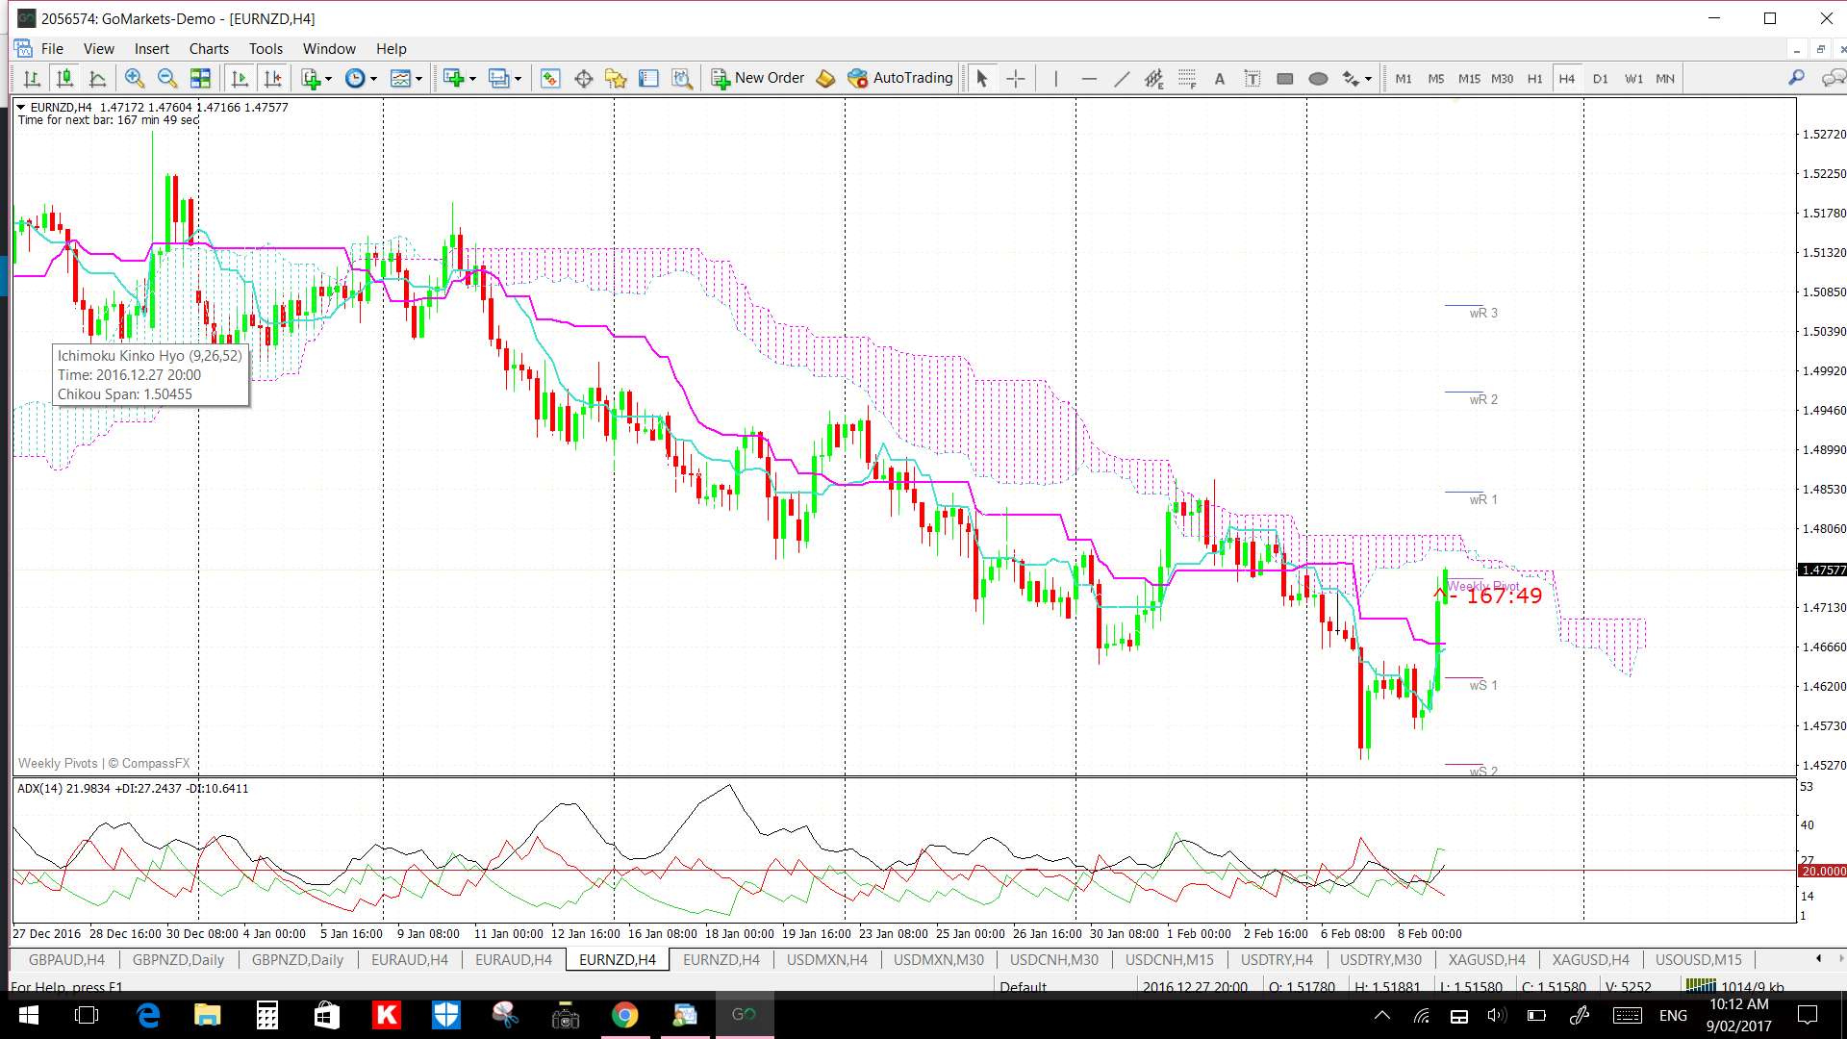Change chart period to MN
The image size is (1847, 1039).
tap(1665, 79)
